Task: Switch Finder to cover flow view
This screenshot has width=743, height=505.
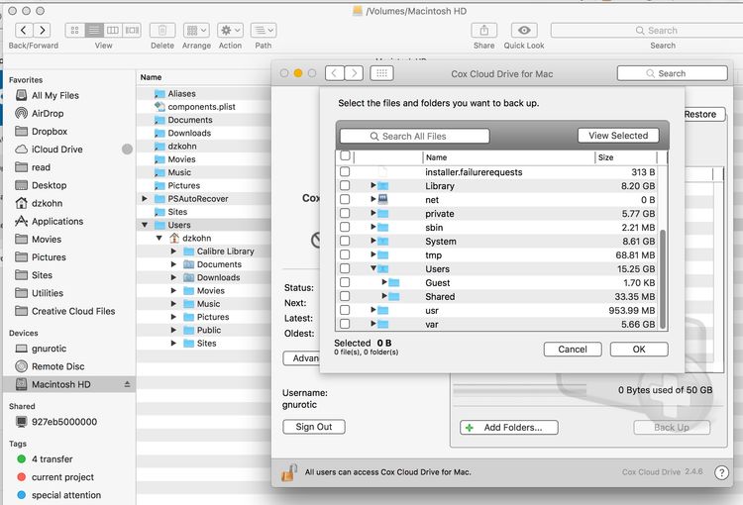Action: point(132,31)
